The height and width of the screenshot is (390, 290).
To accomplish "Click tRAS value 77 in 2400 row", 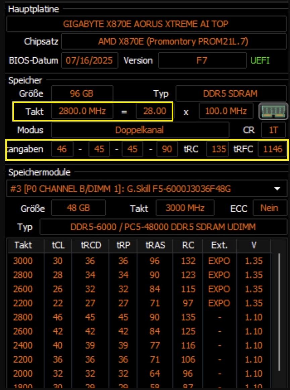I will point(155,345).
